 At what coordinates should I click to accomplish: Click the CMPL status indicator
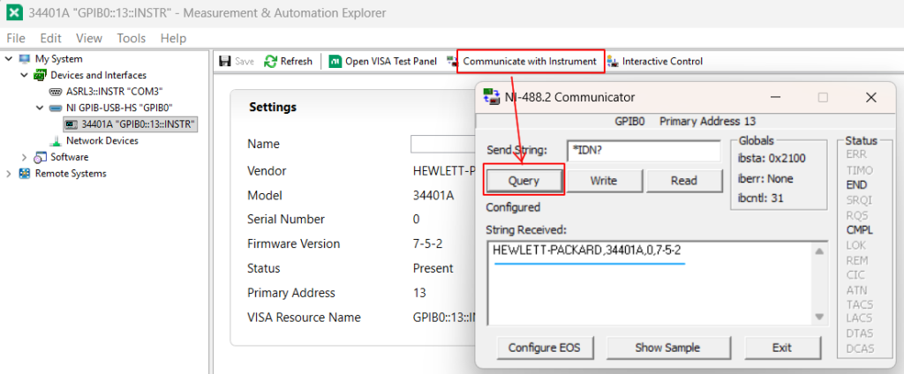click(x=860, y=230)
